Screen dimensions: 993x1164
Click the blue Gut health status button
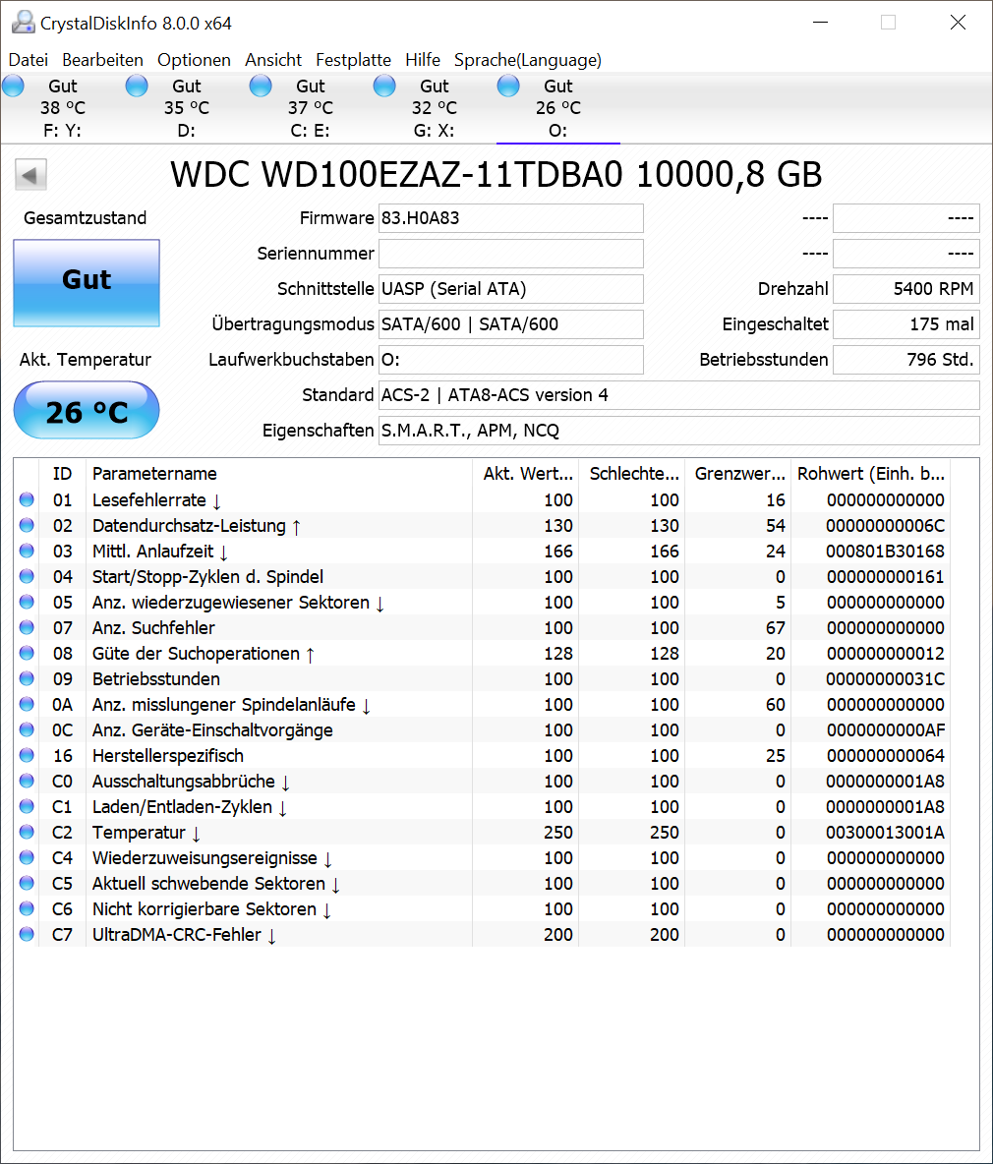87,282
